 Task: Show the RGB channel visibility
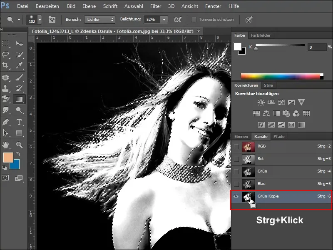point(236,147)
